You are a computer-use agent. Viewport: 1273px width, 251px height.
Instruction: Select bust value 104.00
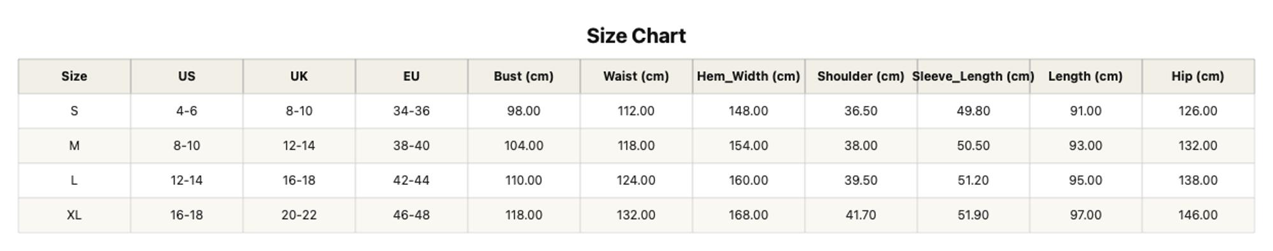tap(524, 146)
